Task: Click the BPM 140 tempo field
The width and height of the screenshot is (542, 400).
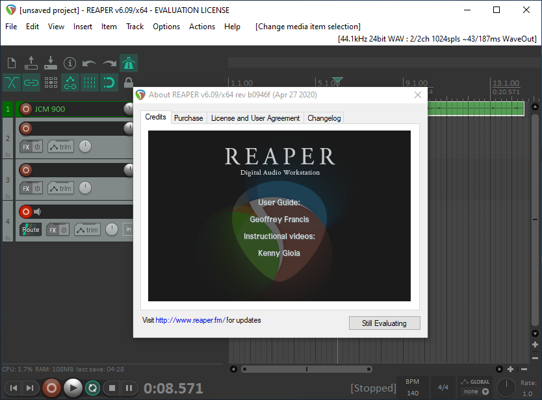Action: [x=413, y=388]
